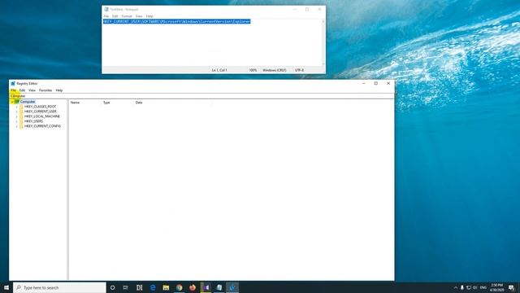
Task: Expand the HKEY_CLASSES_ROOT key
Action: (x=16, y=107)
